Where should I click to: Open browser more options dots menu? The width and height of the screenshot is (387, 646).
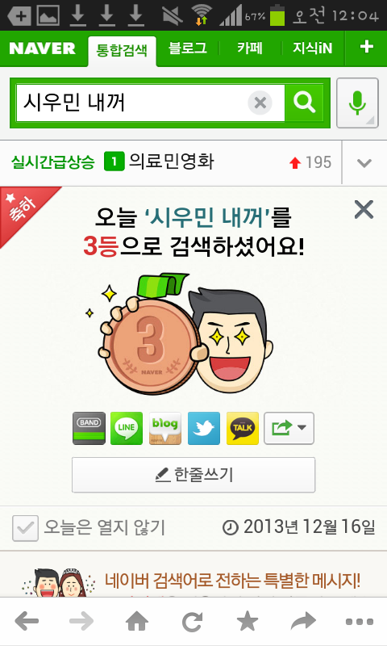pyautogui.click(x=359, y=622)
